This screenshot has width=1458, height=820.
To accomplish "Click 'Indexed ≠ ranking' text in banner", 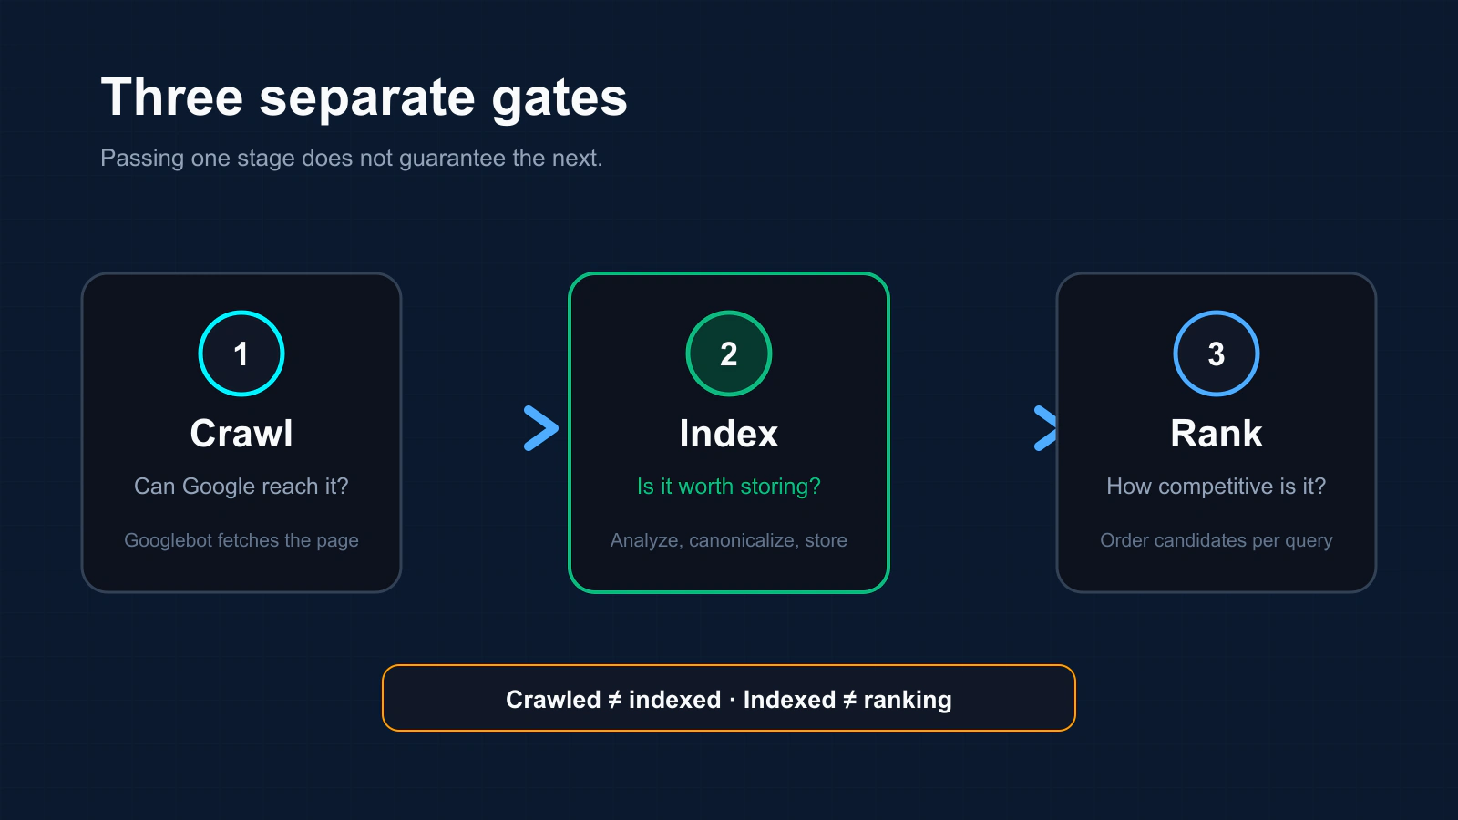I will [x=847, y=700].
